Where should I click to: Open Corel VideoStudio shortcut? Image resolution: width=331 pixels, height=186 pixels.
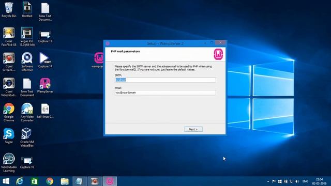click(x=9, y=87)
